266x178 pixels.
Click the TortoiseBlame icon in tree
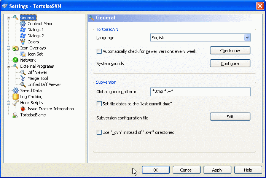pyautogui.click(x=16, y=115)
